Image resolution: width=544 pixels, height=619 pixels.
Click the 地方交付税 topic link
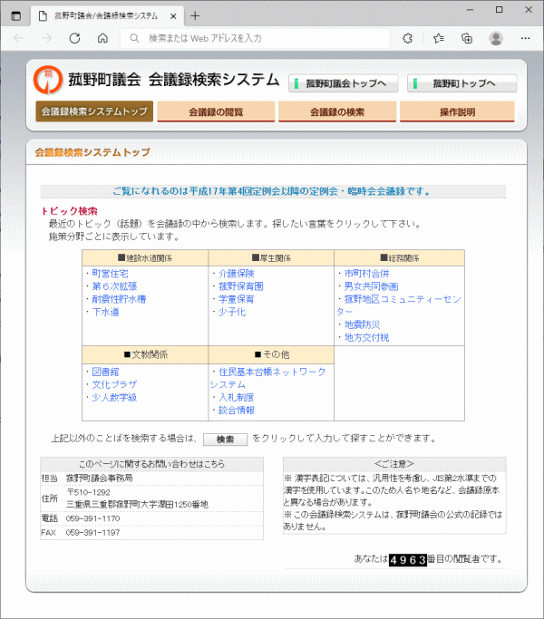tap(366, 337)
